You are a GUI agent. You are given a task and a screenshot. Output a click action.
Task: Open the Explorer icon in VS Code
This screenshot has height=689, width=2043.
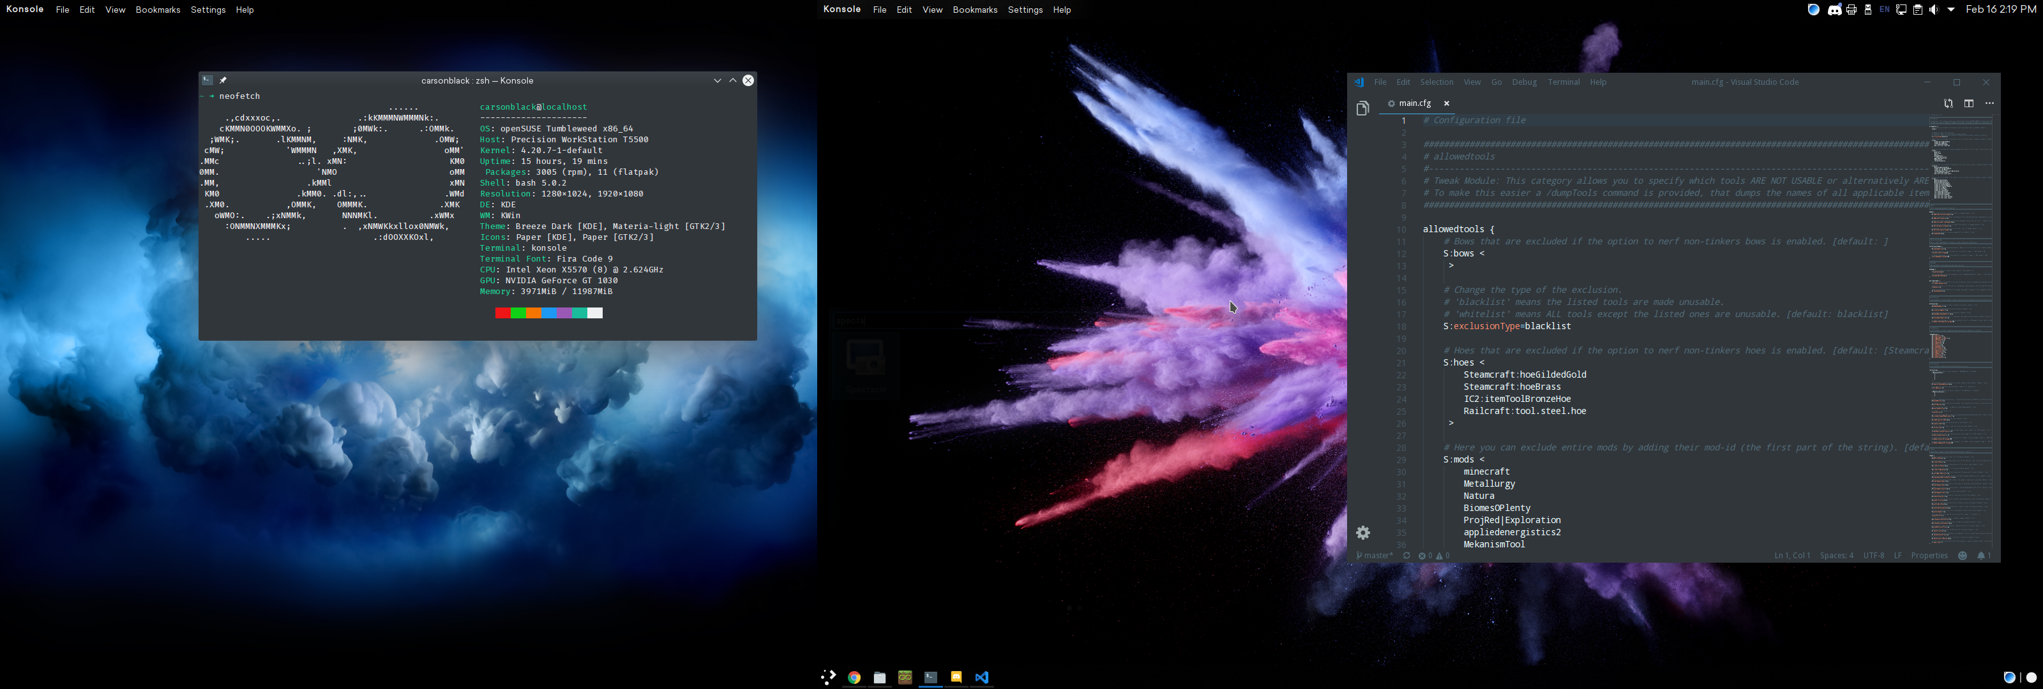point(1362,108)
